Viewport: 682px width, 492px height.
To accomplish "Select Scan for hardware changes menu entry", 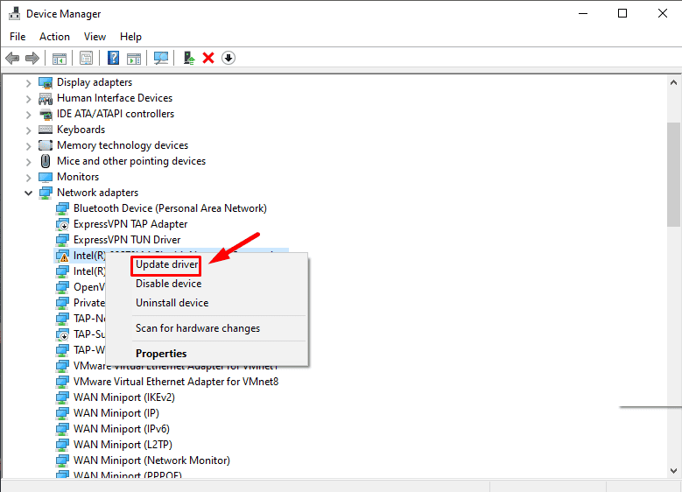I will 207,328.
